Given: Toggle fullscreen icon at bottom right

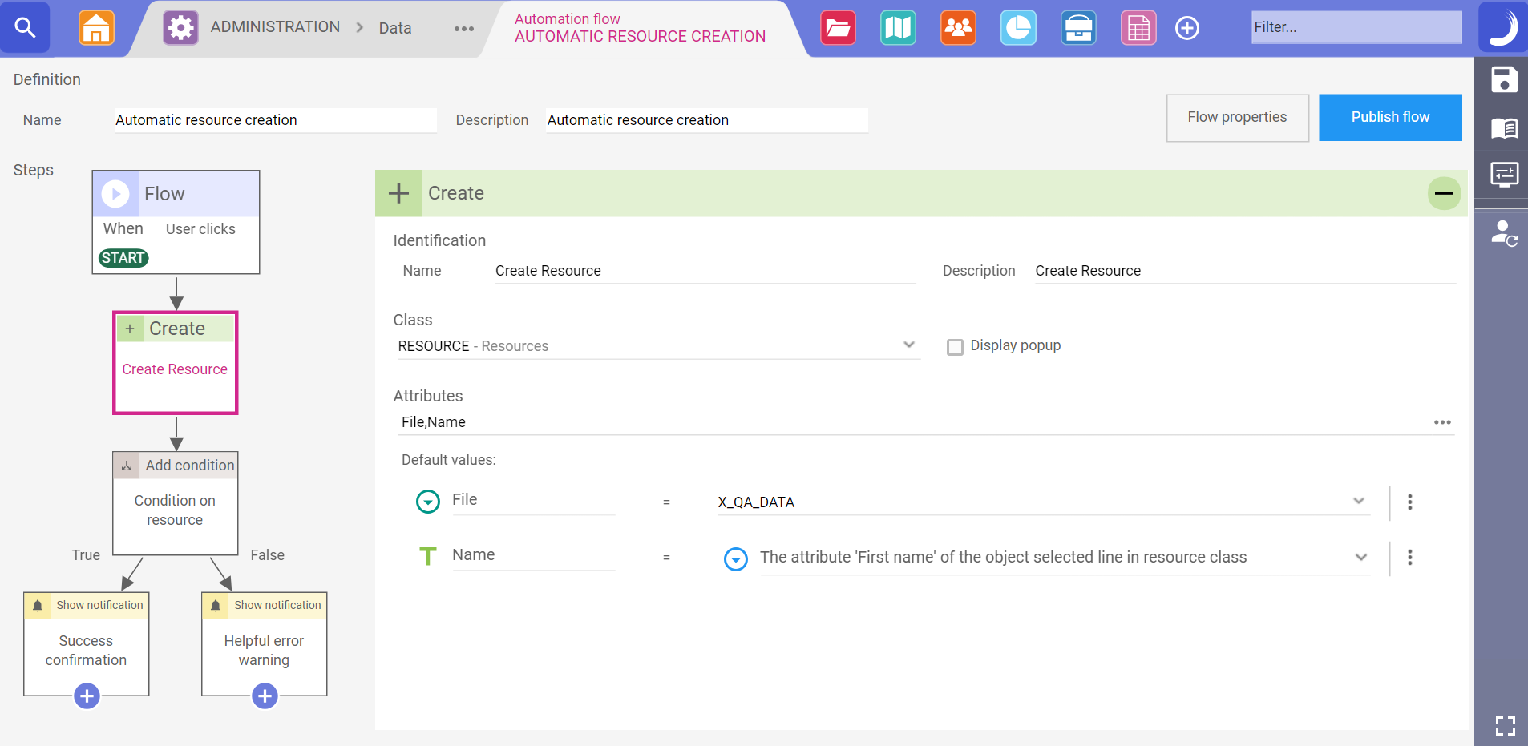Looking at the screenshot, I should (1505, 726).
